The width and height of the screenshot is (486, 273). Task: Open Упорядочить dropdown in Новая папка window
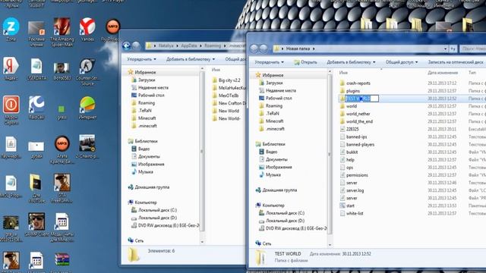(269, 62)
